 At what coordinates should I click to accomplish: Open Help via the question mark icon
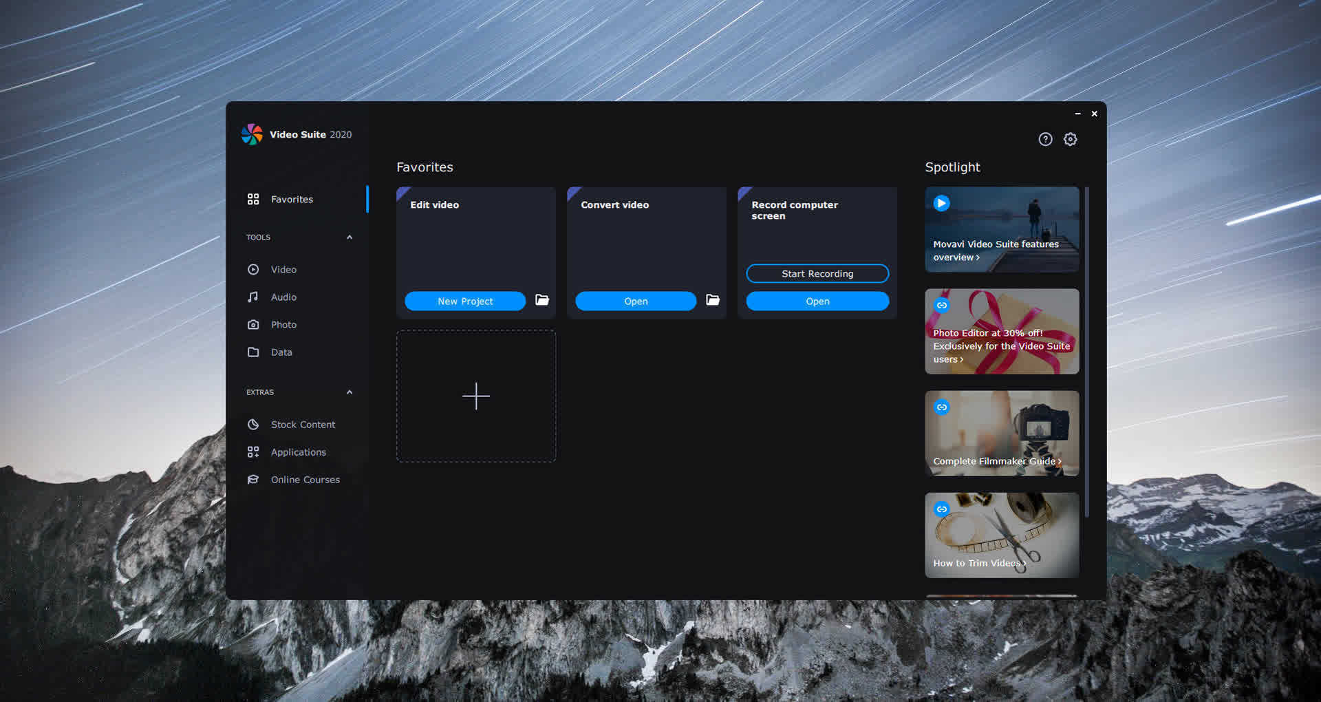[x=1045, y=139]
